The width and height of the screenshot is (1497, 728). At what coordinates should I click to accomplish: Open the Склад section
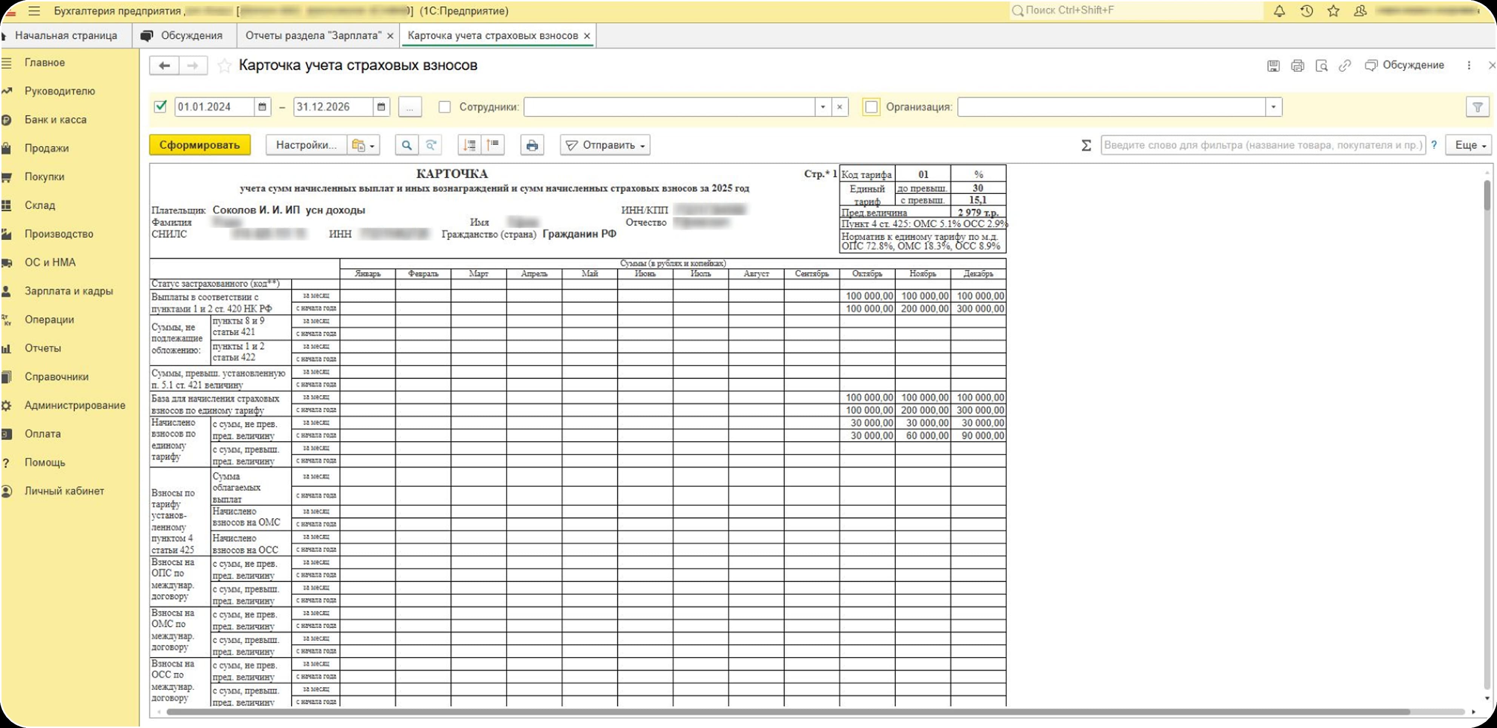point(40,205)
